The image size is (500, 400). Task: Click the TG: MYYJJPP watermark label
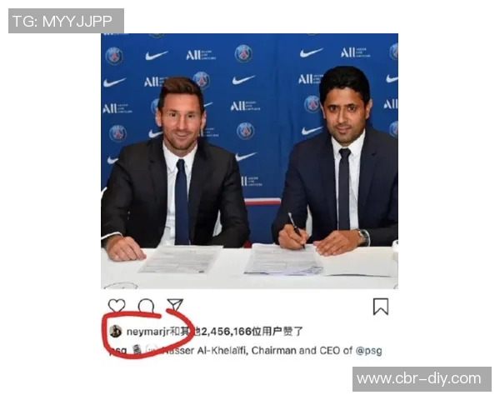pos(66,21)
